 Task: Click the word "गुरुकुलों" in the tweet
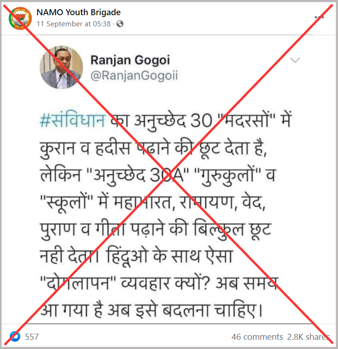click(227, 175)
